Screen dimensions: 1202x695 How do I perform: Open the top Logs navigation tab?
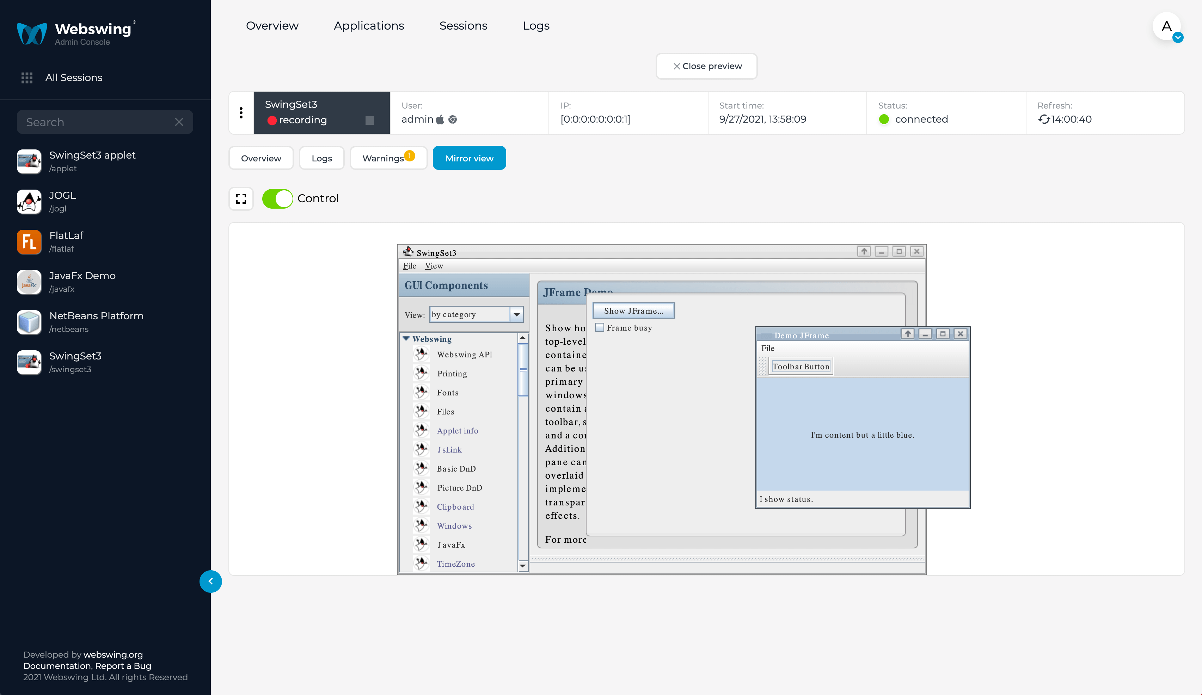coord(536,26)
